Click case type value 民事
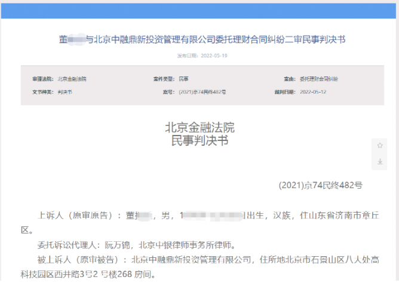Viewport: 399px width, 286px height. pyautogui.click(x=183, y=79)
